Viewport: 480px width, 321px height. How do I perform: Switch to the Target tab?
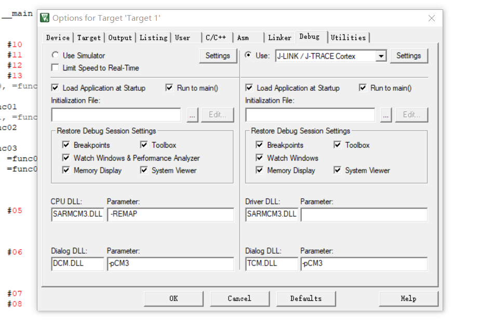[89, 38]
